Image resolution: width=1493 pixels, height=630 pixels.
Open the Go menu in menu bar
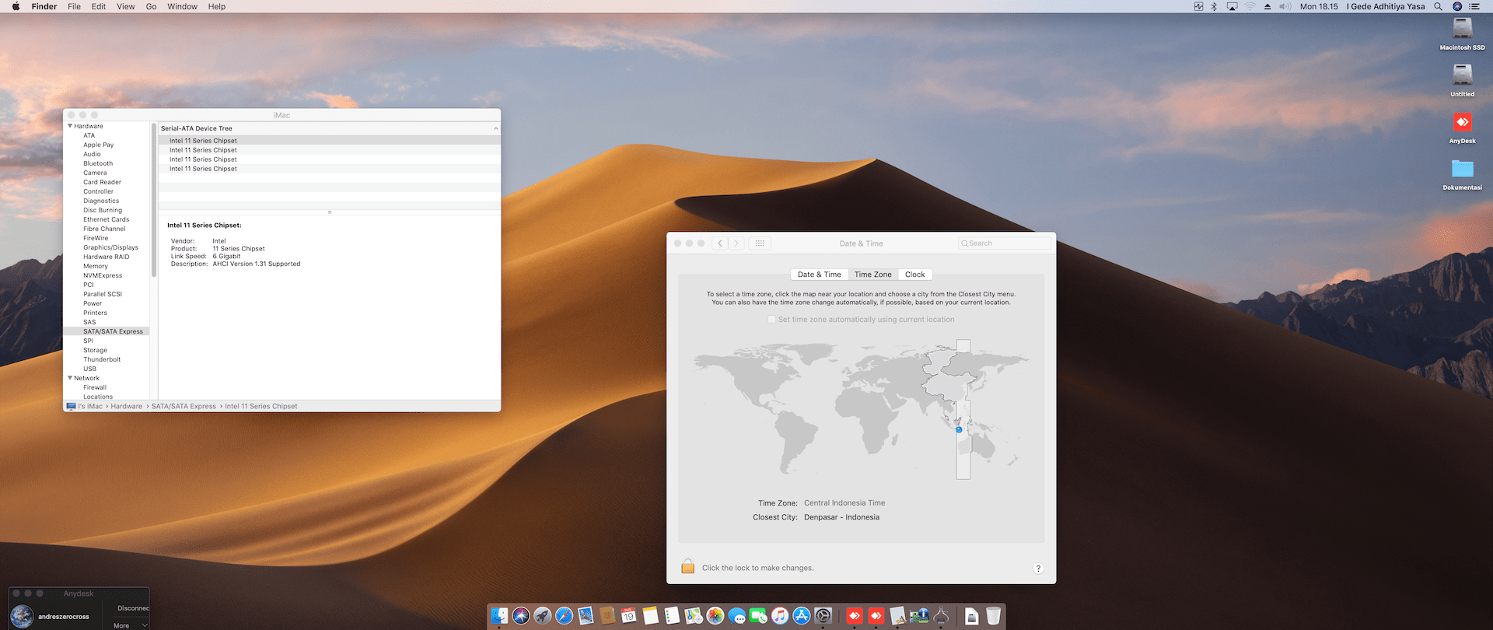[151, 6]
